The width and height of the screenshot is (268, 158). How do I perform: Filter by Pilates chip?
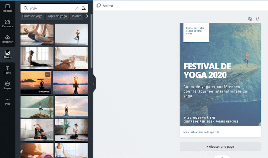tap(77, 16)
